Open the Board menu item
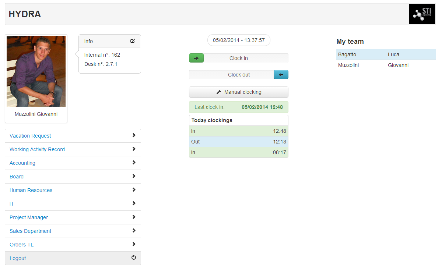The height and width of the screenshot is (270, 438). [17, 177]
